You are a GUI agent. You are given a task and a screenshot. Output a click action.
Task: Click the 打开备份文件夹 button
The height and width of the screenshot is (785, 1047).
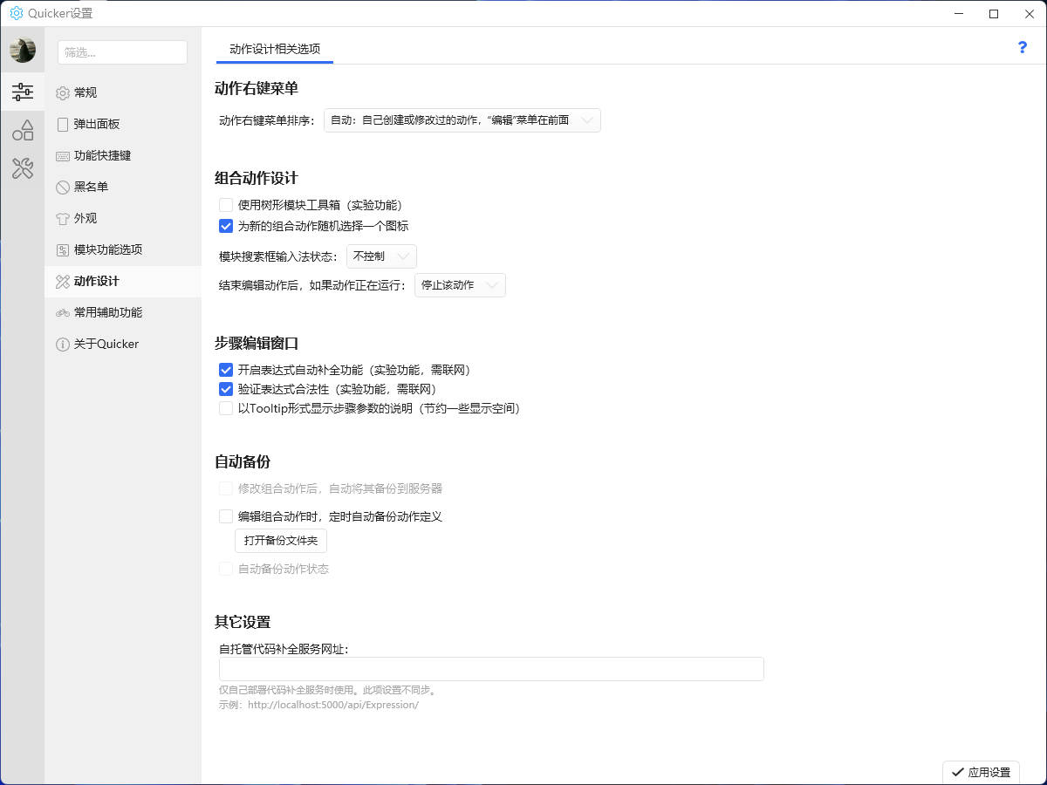[x=281, y=541]
